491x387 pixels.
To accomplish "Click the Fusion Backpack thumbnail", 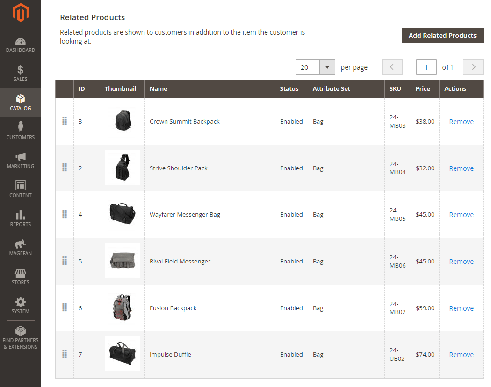I will click(122, 307).
